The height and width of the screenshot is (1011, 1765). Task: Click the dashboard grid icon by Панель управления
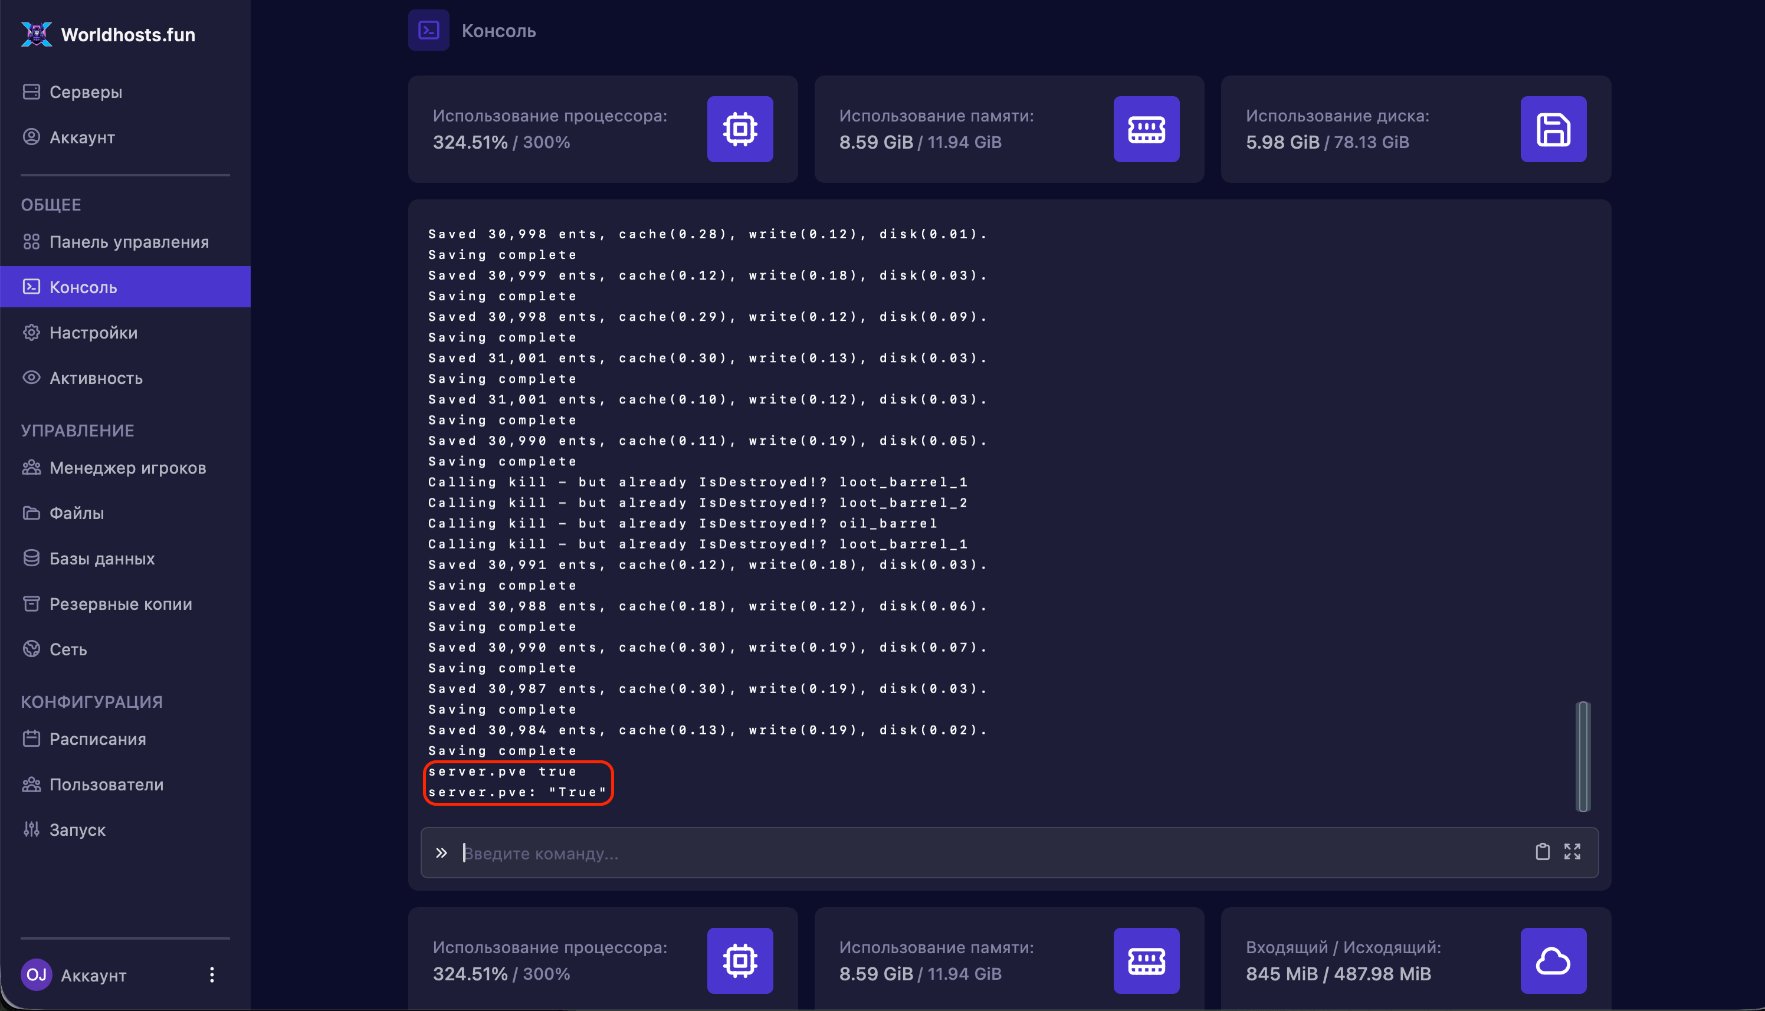coord(31,242)
